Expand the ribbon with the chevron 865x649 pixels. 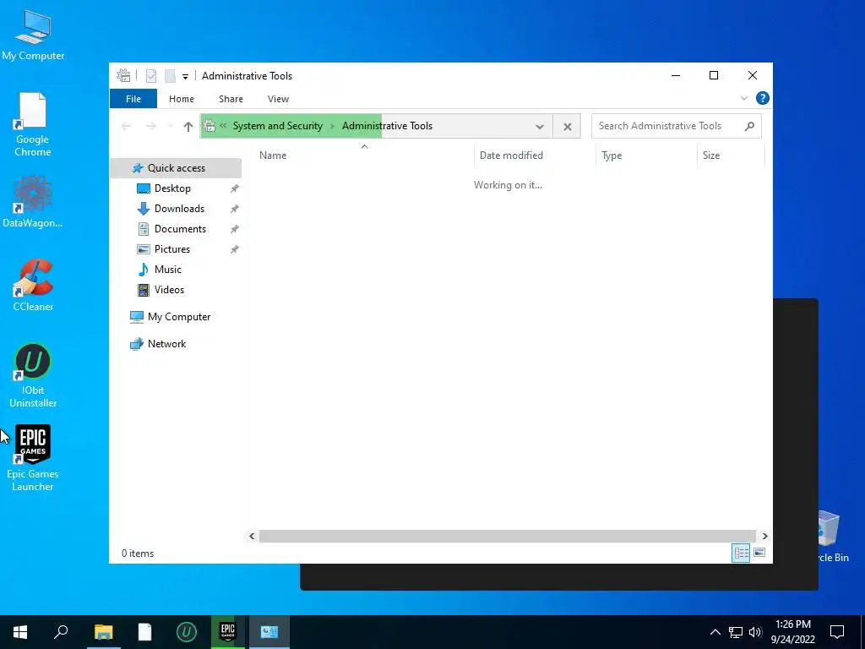[x=743, y=98]
